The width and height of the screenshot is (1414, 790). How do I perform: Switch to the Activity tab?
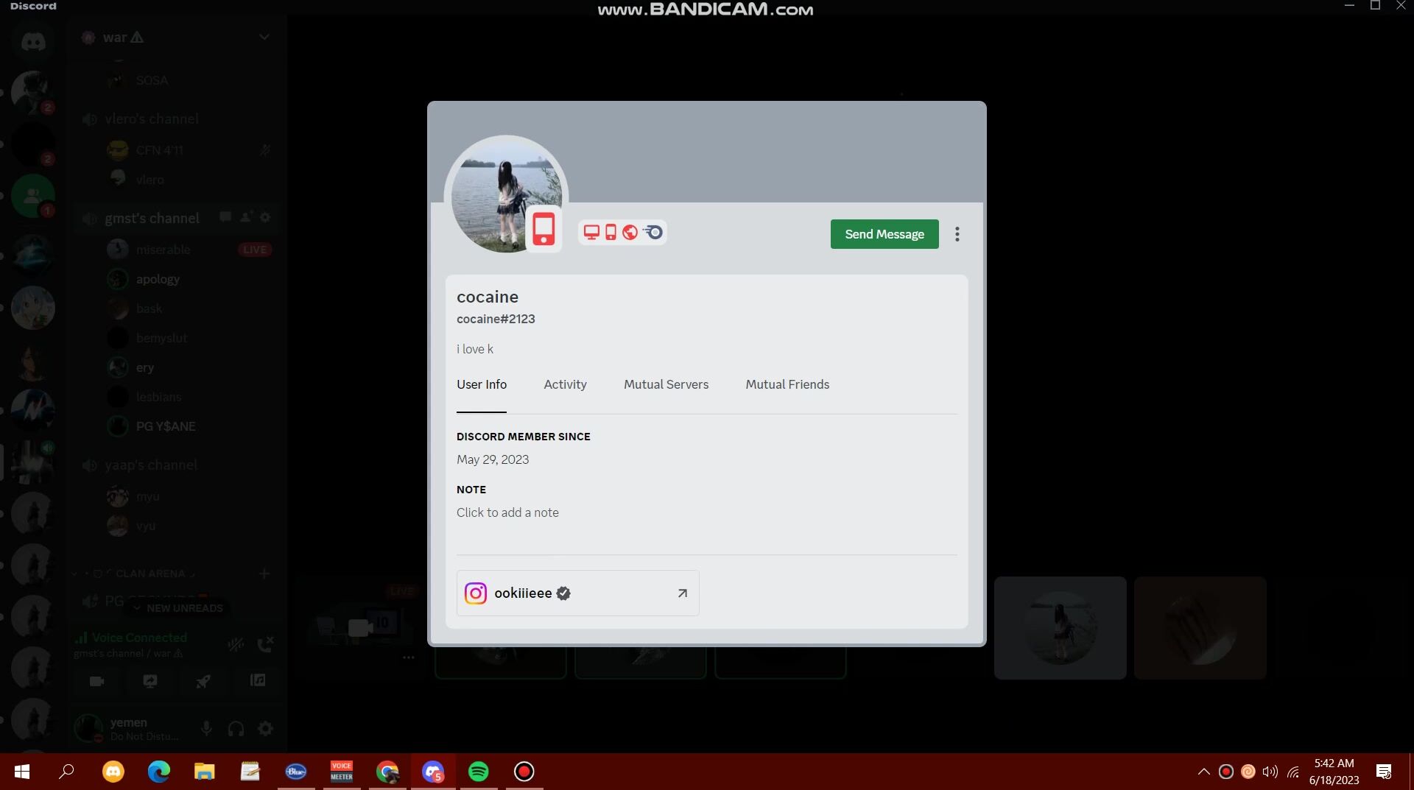click(x=565, y=384)
